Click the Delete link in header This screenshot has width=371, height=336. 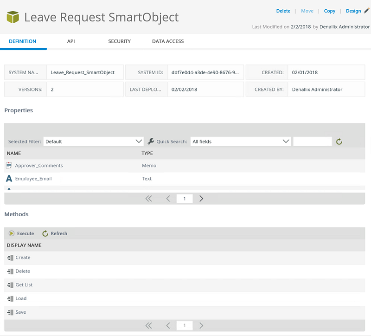tap(283, 11)
